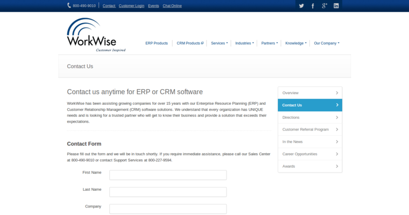The height and width of the screenshot is (215, 409).
Task: Open the Google Plus social icon
Action: [325, 6]
